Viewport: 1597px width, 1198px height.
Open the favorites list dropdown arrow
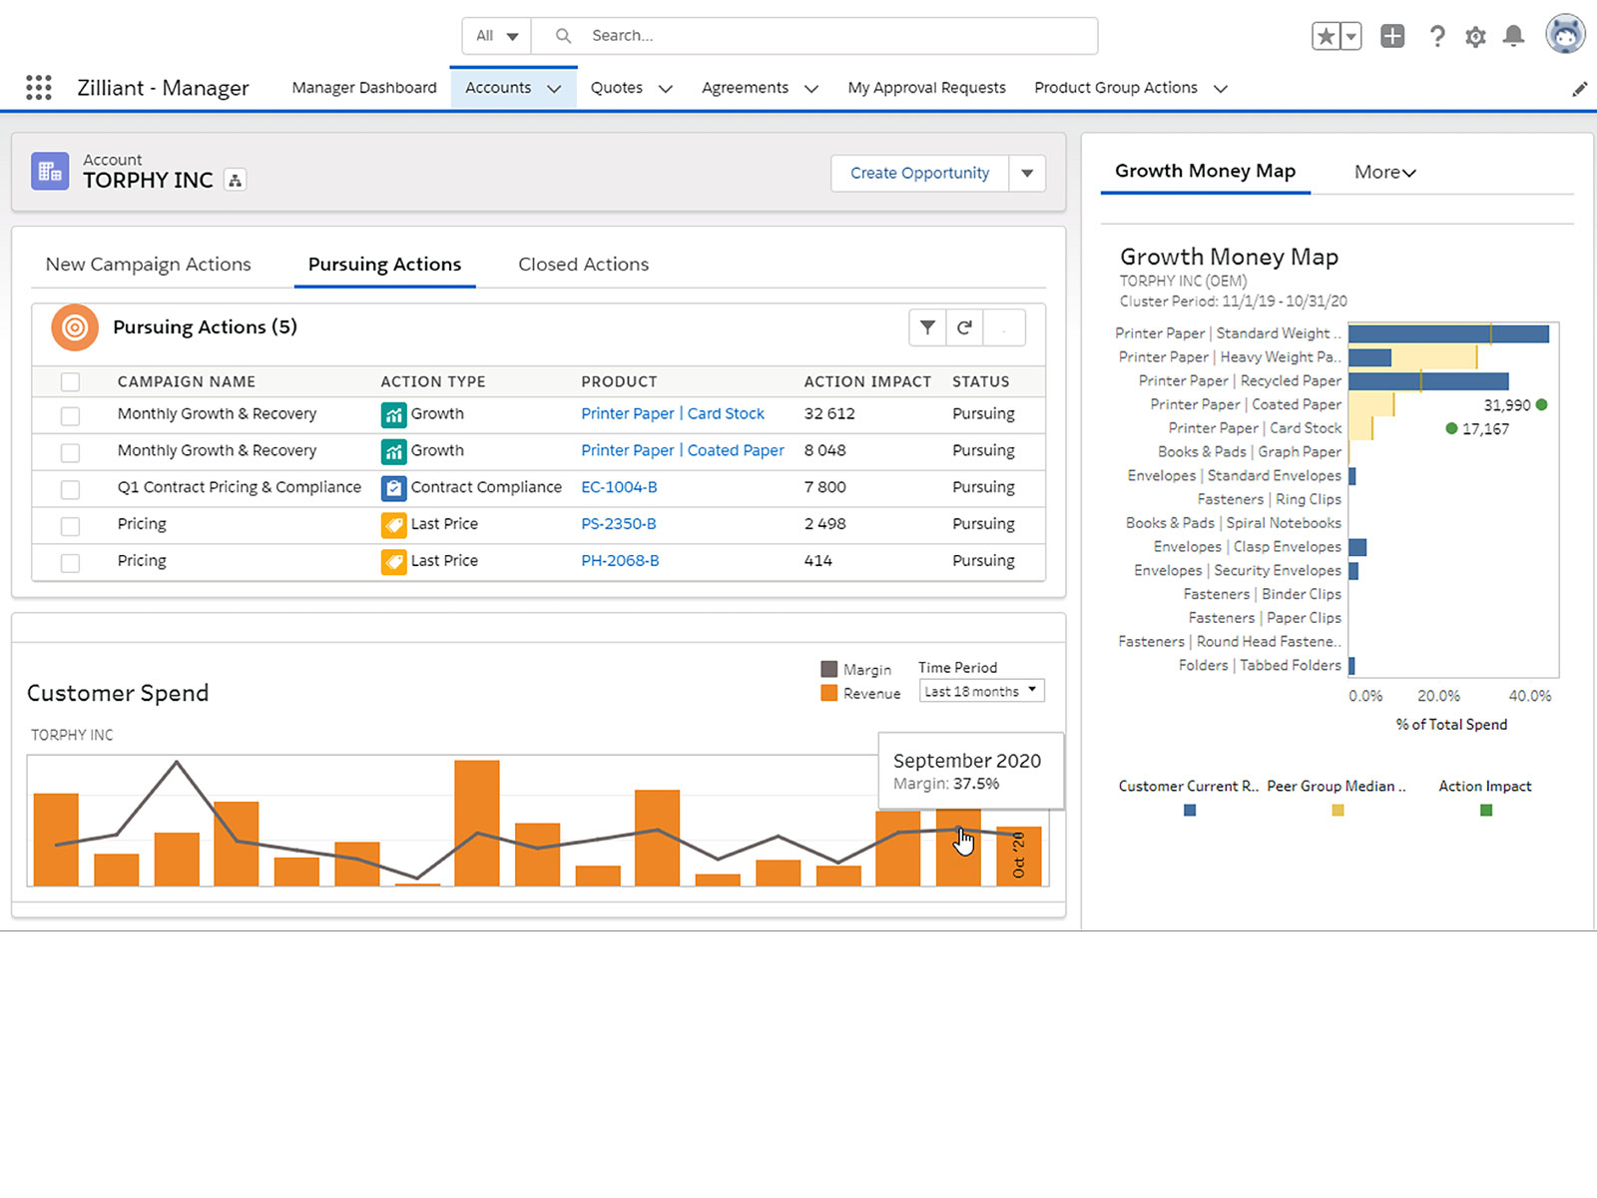coord(1350,37)
